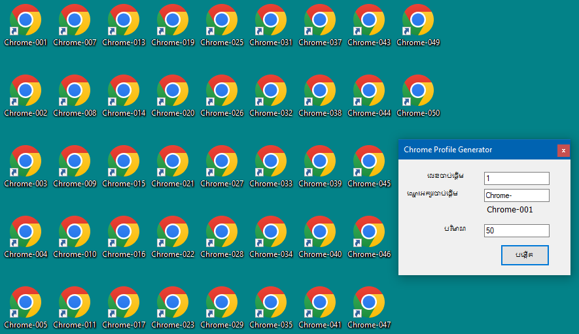
Task: Select the Chrome-049 desktop shortcut
Action: pyautogui.click(x=418, y=25)
